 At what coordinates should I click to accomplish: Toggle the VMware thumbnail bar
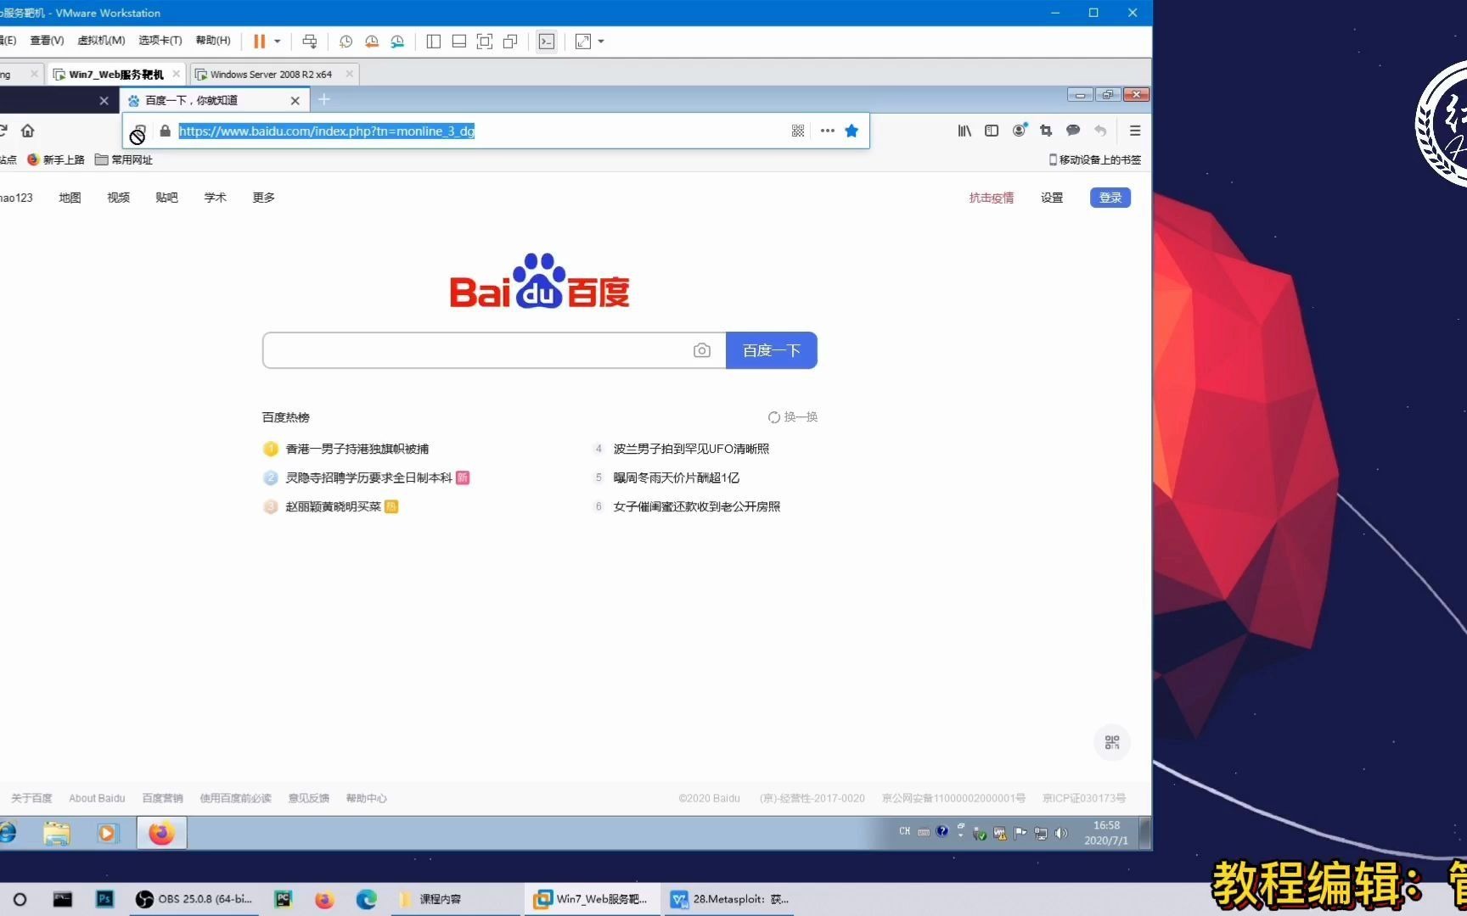(x=459, y=41)
